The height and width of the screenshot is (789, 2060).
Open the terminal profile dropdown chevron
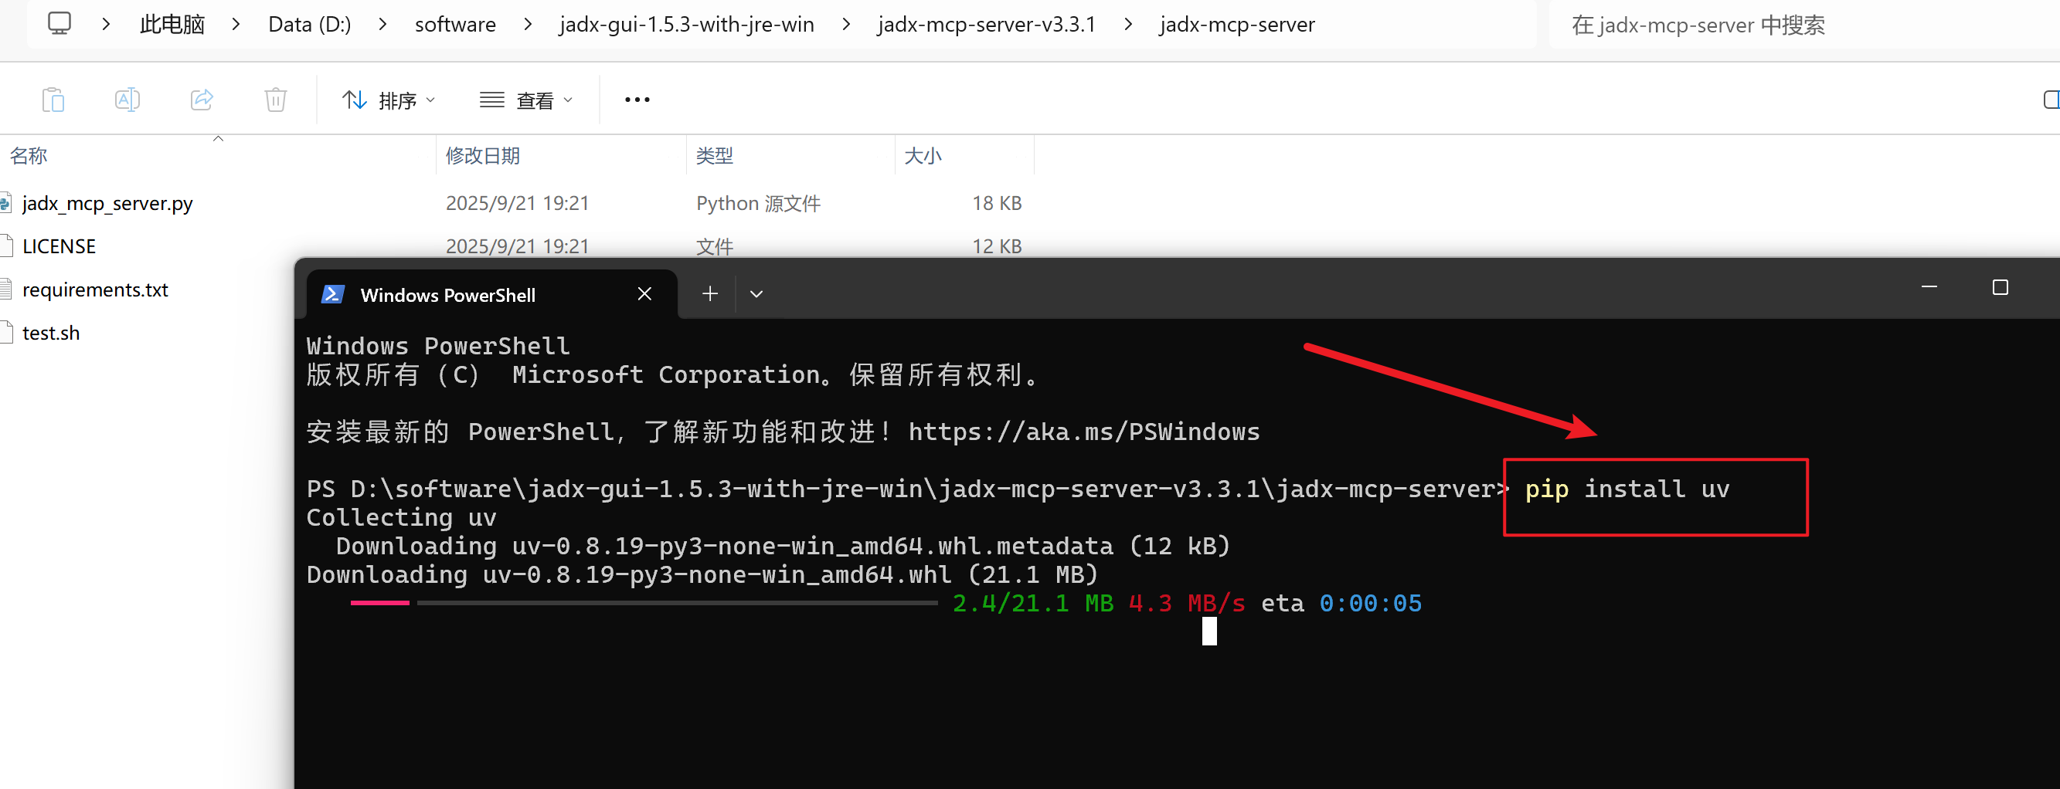coord(756,294)
